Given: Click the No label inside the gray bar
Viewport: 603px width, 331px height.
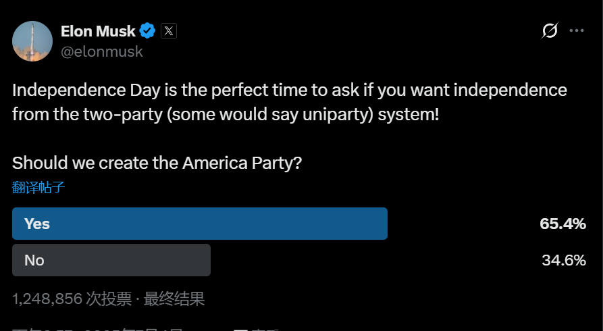Looking at the screenshot, I should click(x=34, y=260).
